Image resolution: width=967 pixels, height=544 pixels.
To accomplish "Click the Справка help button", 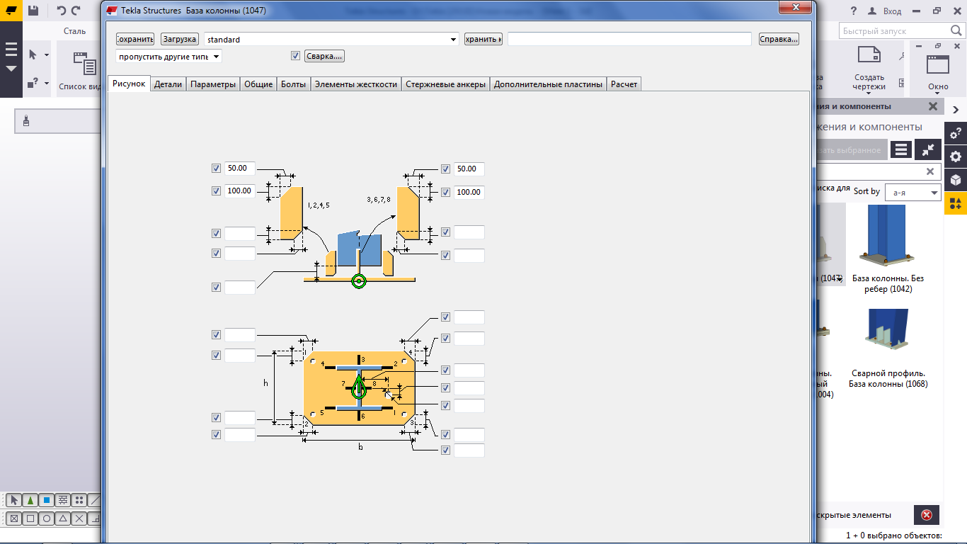I will point(779,40).
